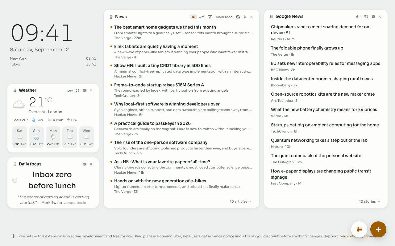
Task: Click the unread count badge 10
Action: tap(193, 17)
